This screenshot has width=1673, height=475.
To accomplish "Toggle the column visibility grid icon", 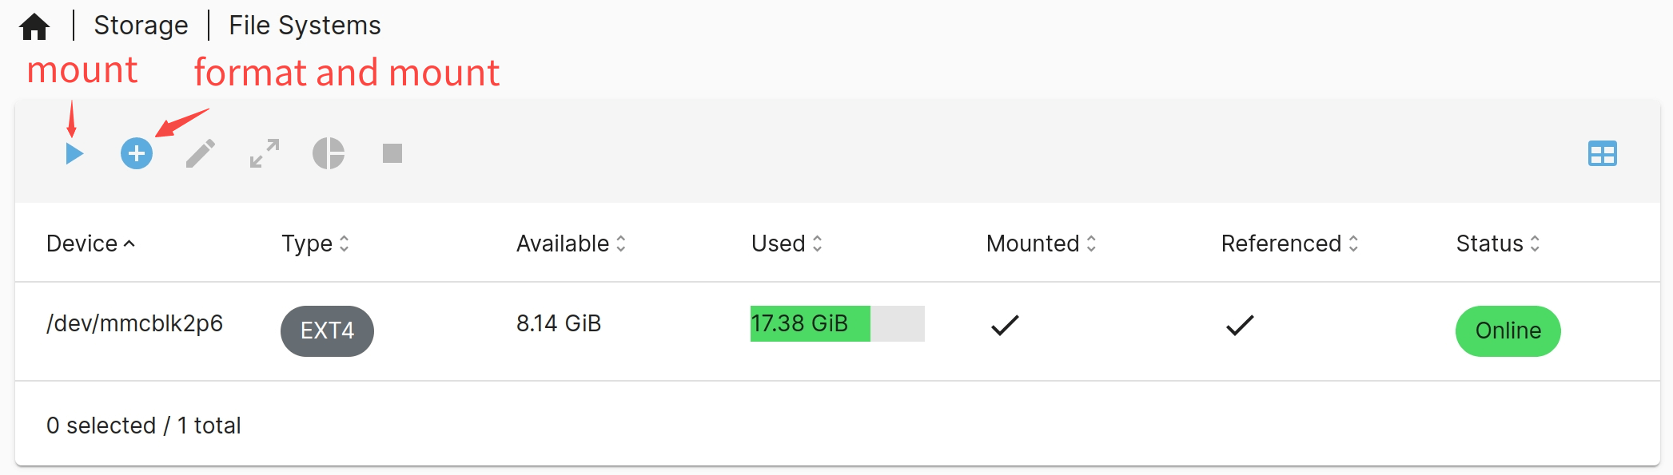I will tap(1602, 153).
